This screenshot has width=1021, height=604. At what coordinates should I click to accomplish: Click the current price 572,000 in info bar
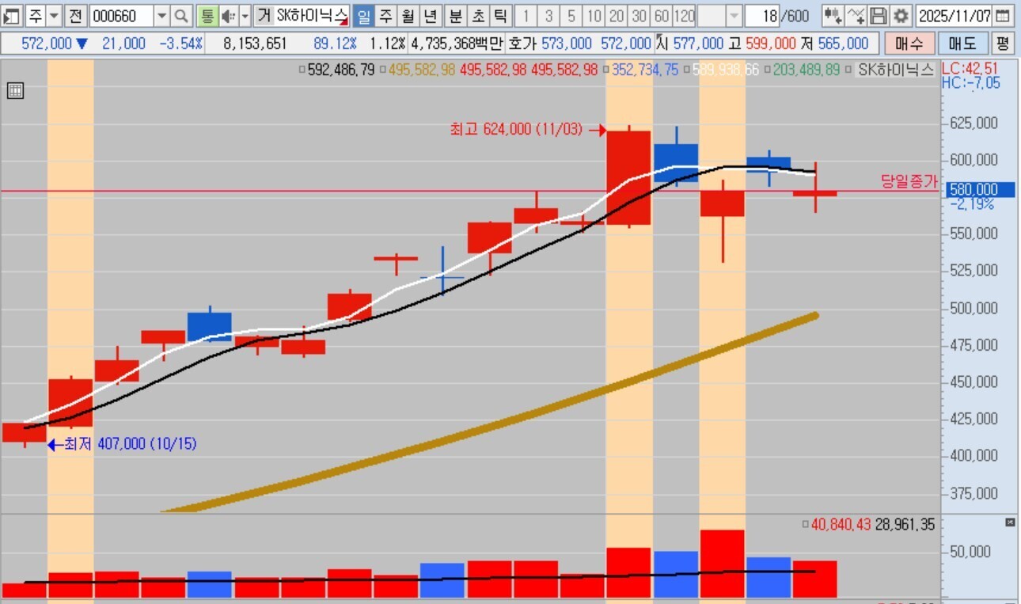click(45, 44)
